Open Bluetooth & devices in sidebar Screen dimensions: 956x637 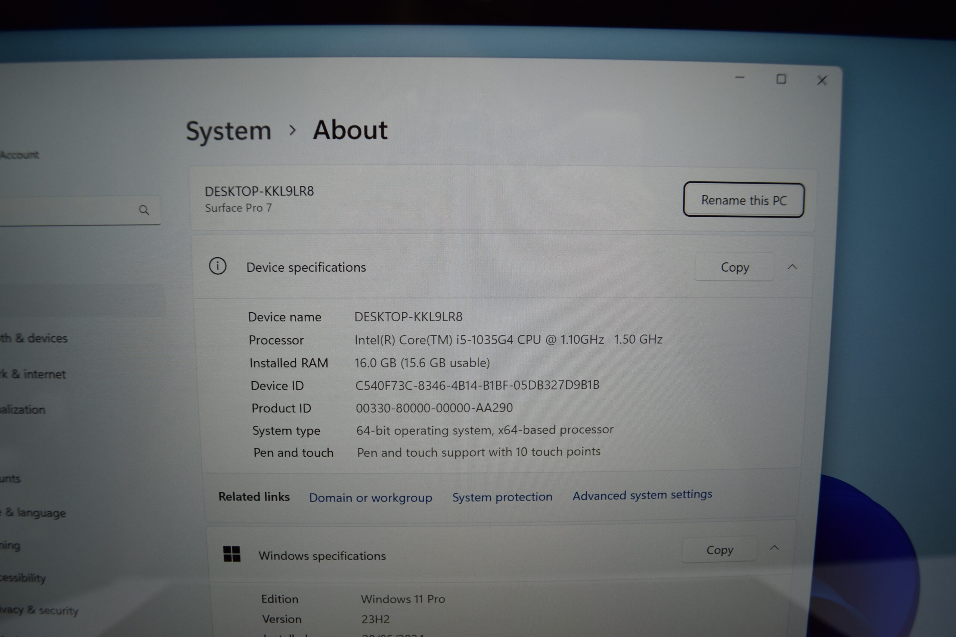point(34,338)
